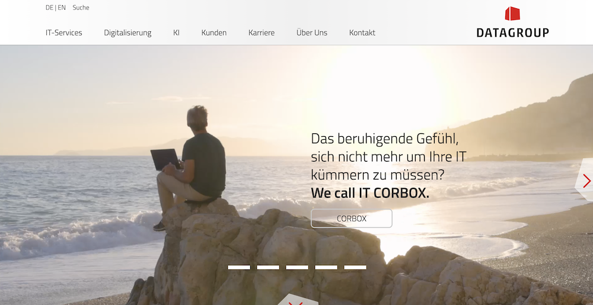Go to the Kontakt page
Viewport: 593px width, 305px height.
(x=362, y=33)
